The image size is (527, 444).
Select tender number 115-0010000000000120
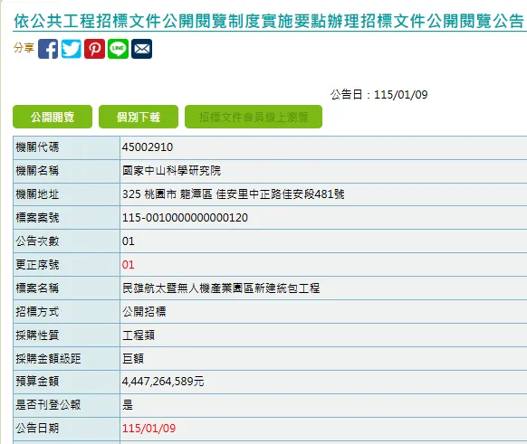point(185,218)
